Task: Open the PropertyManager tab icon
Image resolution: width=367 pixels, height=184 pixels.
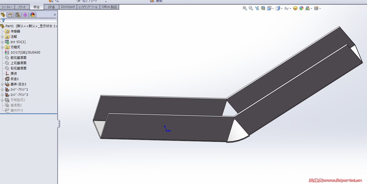Action: [x=10, y=15]
